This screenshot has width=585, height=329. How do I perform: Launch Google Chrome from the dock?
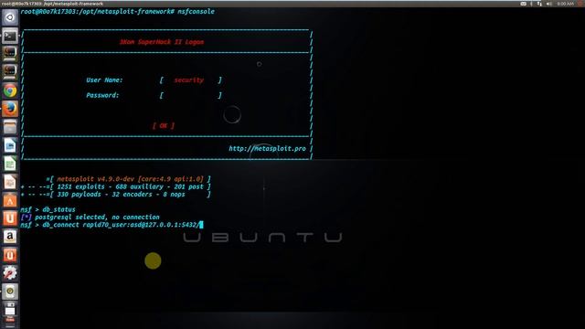pyautogui.click(x=10, y=90)
